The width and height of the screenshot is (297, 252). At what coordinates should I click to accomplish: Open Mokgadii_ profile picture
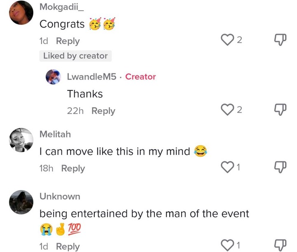[21, 13]
